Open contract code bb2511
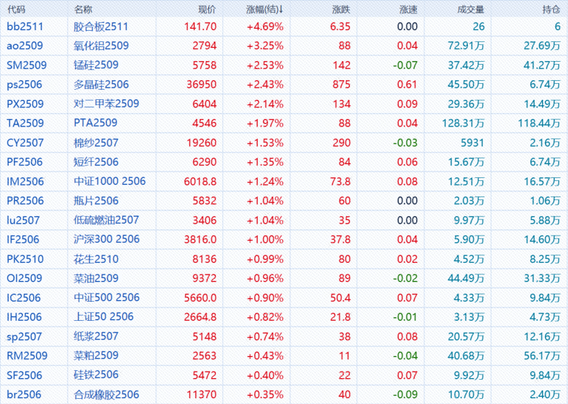The width and height of the screenshot is (568, 404). [x=24, y=26]
